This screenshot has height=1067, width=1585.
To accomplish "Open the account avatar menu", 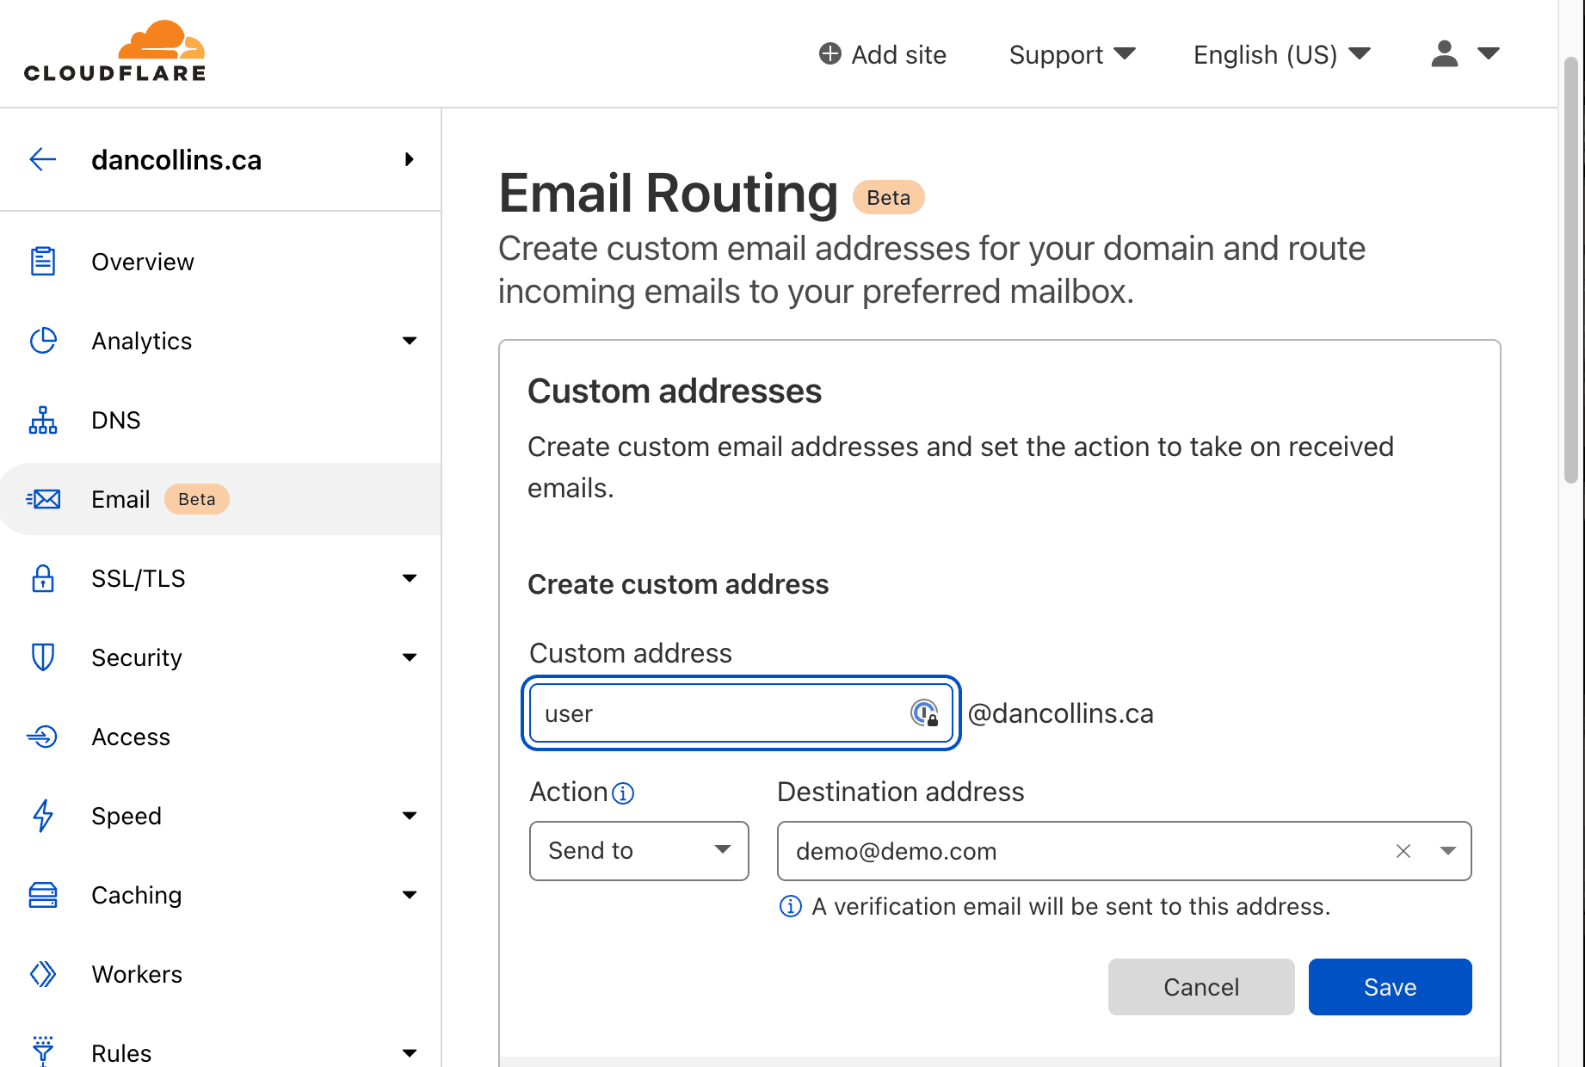I will pyautogui.click(x=1463, y=54).
